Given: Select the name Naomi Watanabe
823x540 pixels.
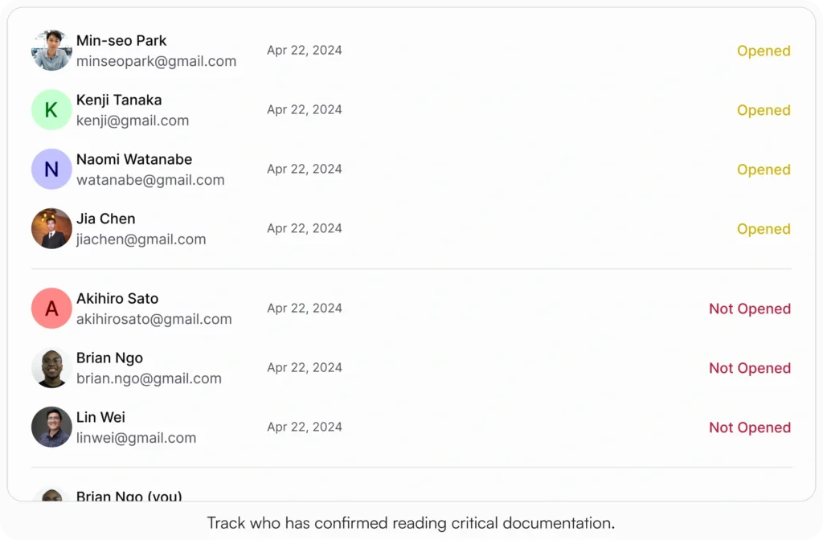Looking at the screenshot, I should [134, 159].
